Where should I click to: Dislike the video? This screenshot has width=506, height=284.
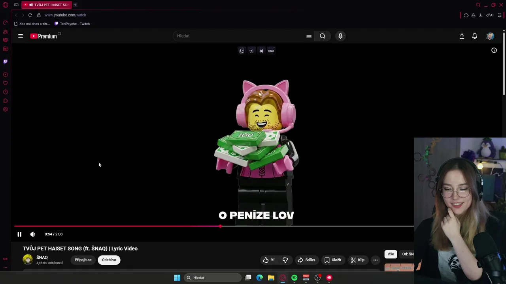(285, 260)
